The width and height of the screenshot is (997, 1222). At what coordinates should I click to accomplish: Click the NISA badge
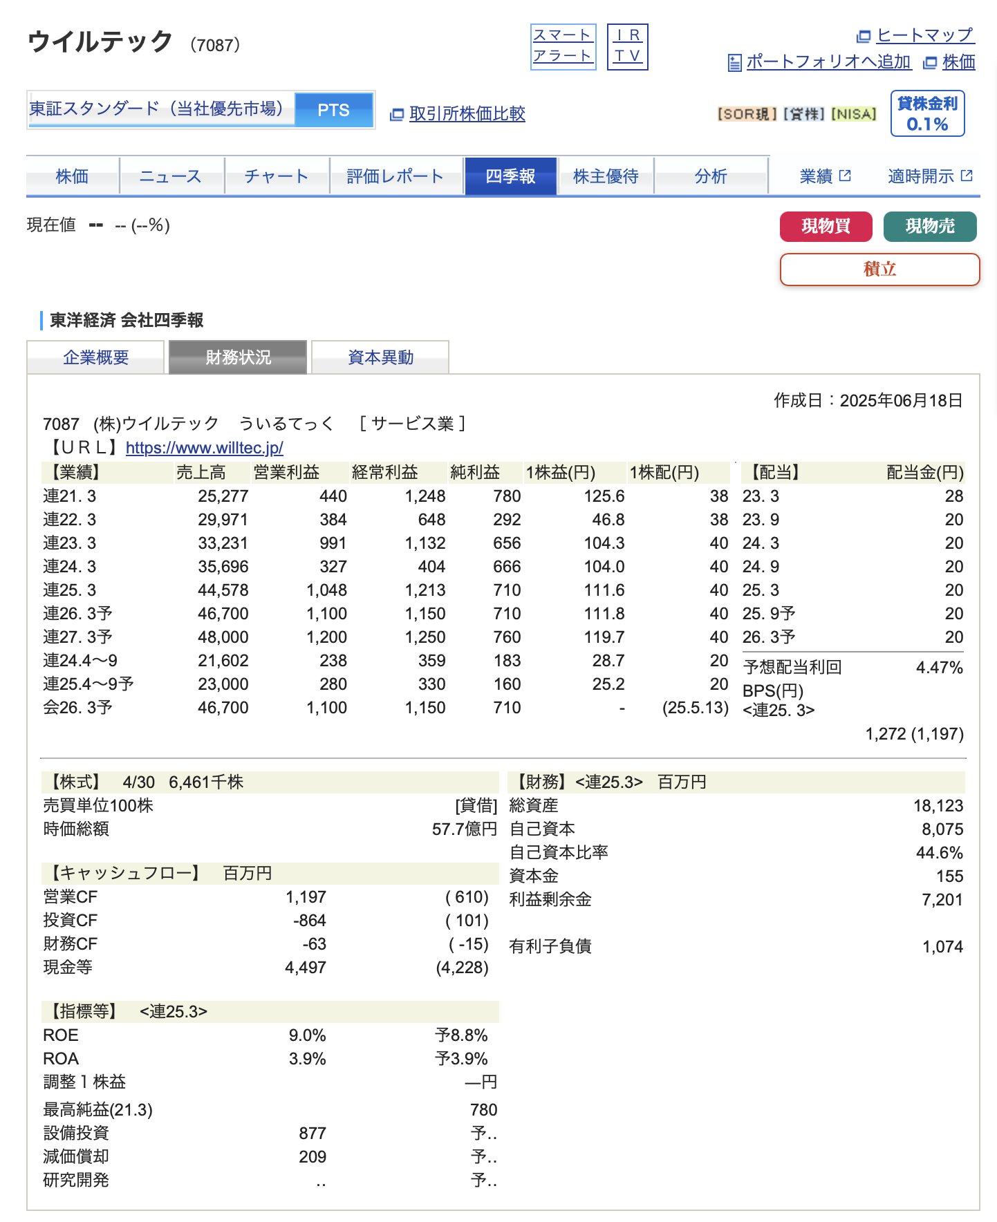click(853, 114)
